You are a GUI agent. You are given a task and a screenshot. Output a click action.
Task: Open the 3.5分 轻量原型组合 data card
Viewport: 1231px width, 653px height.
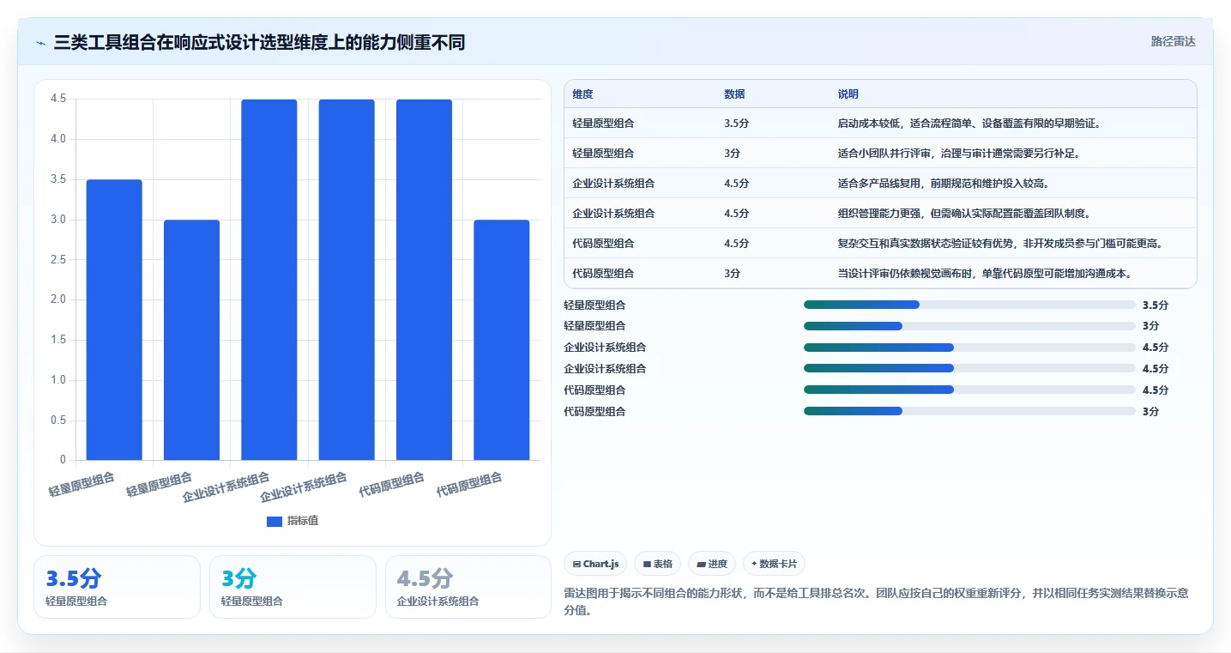pyautogui.click(x=117, y=587)
